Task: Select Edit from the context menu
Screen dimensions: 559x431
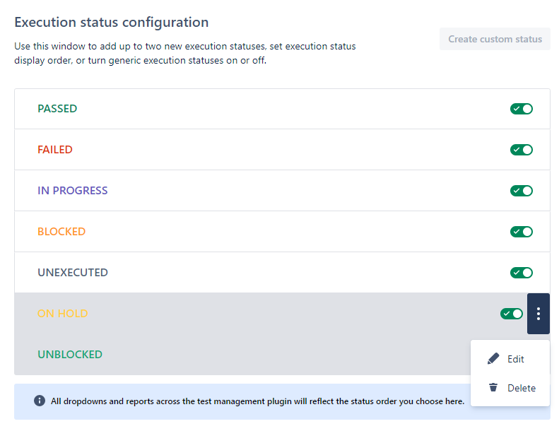Action: (x=515, y=359)
